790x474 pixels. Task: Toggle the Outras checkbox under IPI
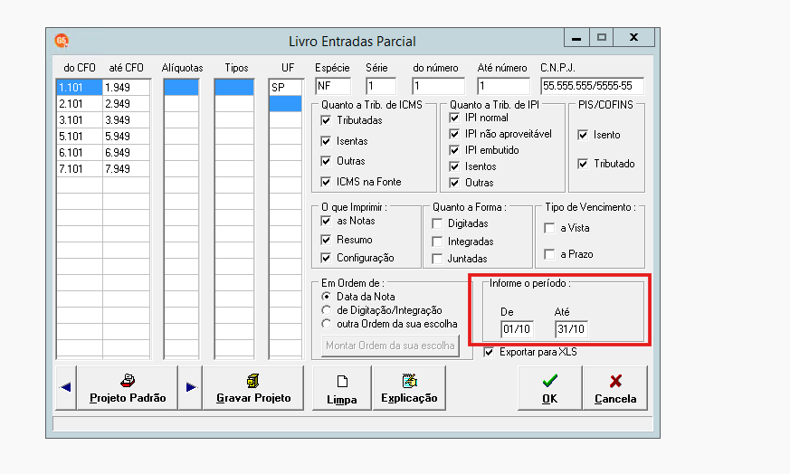coord(454,183)
